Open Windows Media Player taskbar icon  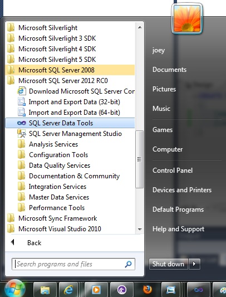coord(96,290)
